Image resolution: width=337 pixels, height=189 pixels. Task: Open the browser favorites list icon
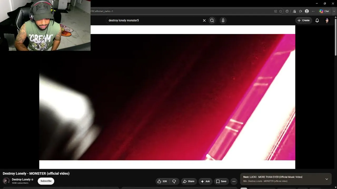pyautogui.click(x=300, y=11)
